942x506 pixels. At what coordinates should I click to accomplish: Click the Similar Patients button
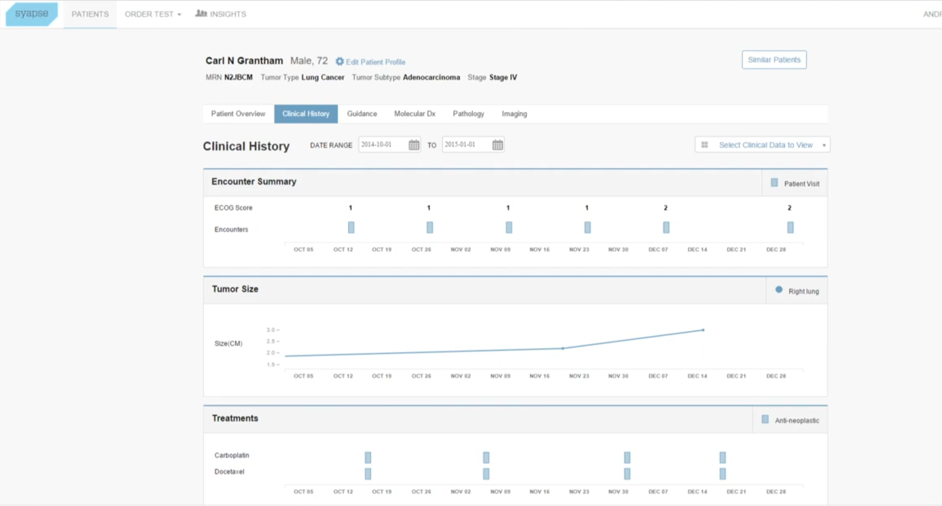click(774, 60)
